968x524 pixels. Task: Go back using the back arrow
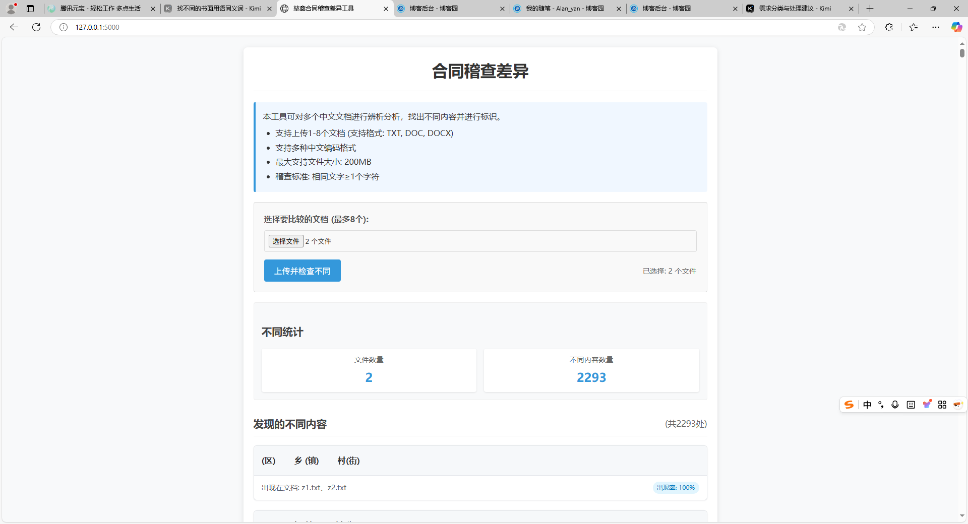[14, 27]
